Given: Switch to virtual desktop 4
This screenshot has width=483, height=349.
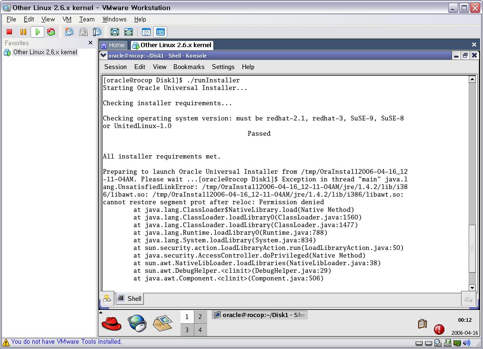Looking at the screenshot, I should point(200,330).
